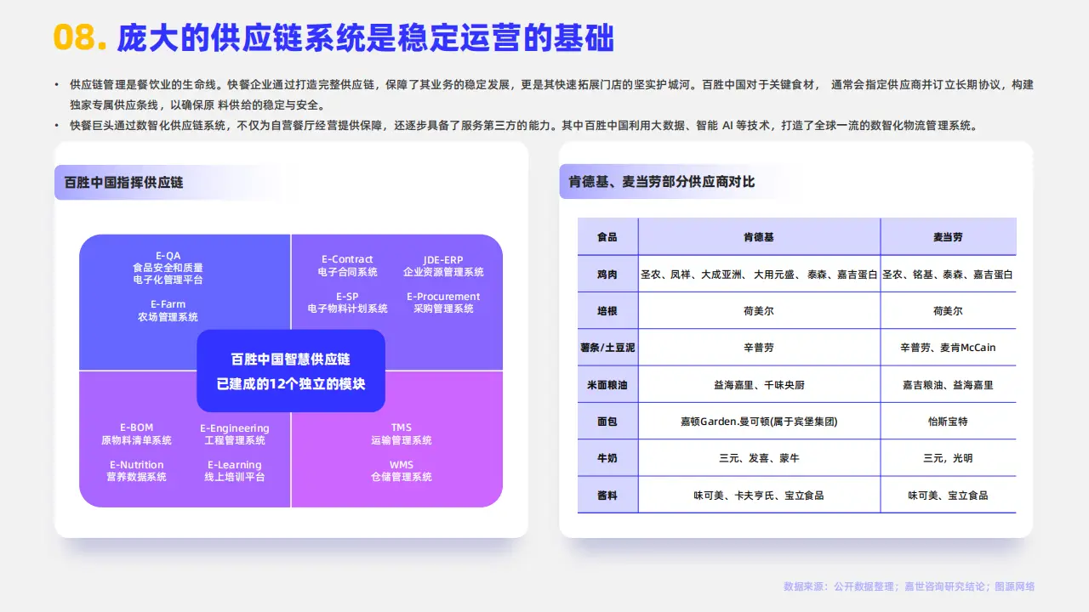Click the 米面粮油 row label
The width and height of the screenshot is (1089, 612).
point(607,385)
